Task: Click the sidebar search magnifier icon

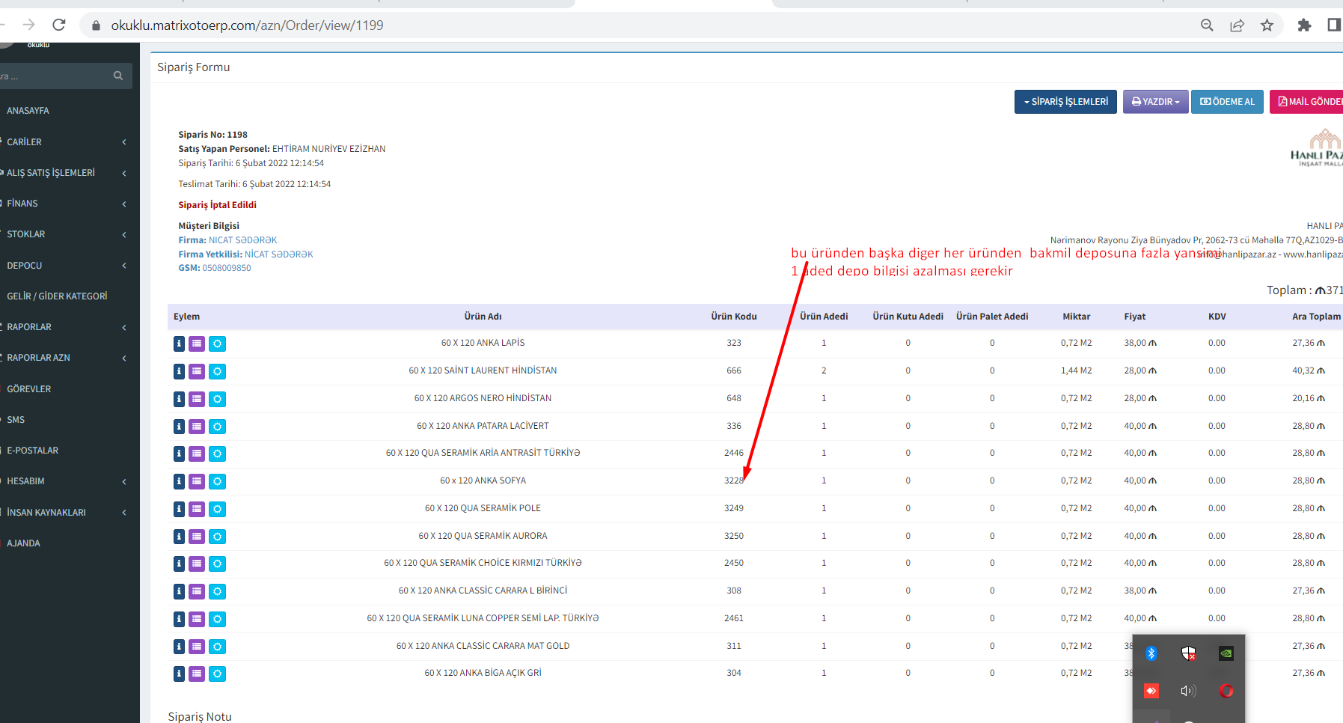Action: click(x=118, y=76)
